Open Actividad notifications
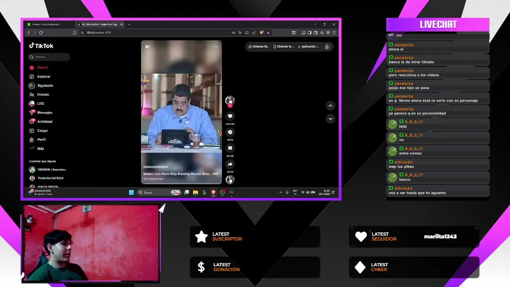This screenshot has height=287, width=510. click(41, 122)
